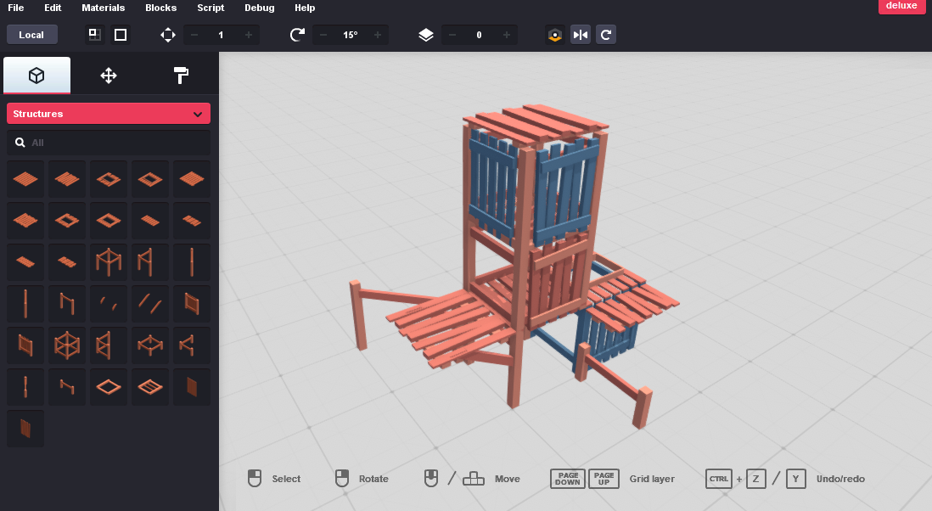
Task: Open the Materials menu
Action: click(103, 8)
